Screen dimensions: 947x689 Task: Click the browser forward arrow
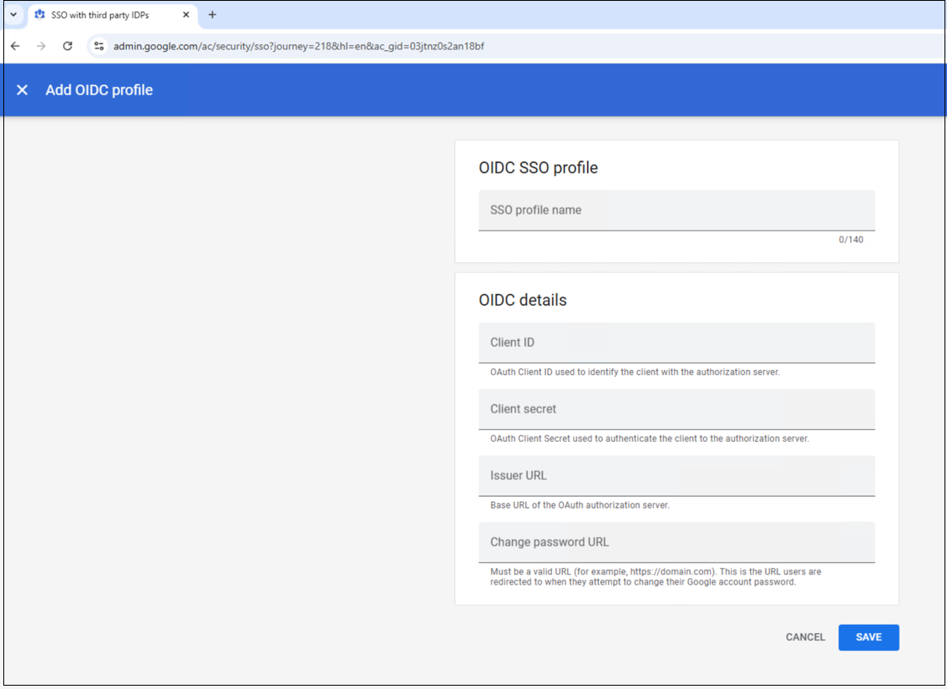[41, 46]
